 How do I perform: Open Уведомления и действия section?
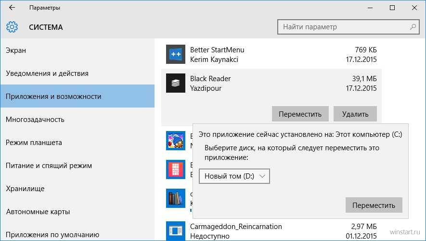[x=77, y=73]
